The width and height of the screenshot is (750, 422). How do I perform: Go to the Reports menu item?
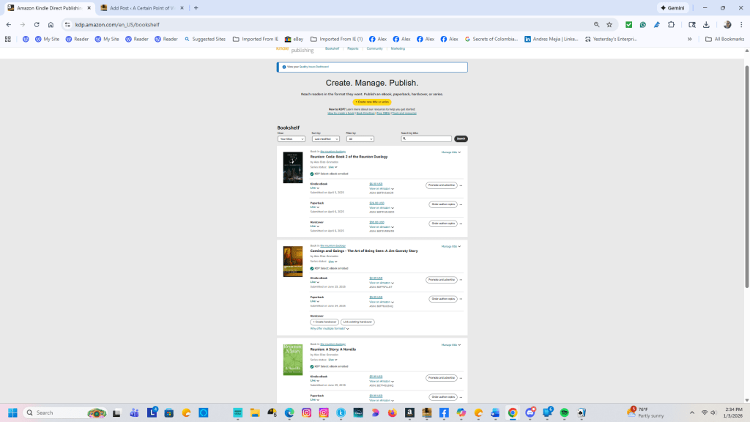(352, 48)
